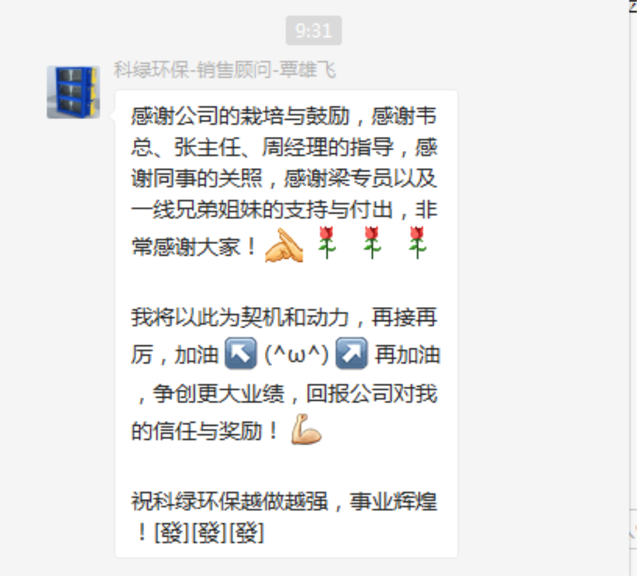Screen dimensions: 637x576
Task: Click the first [發] emoticon text
Action: click(172, 533)
